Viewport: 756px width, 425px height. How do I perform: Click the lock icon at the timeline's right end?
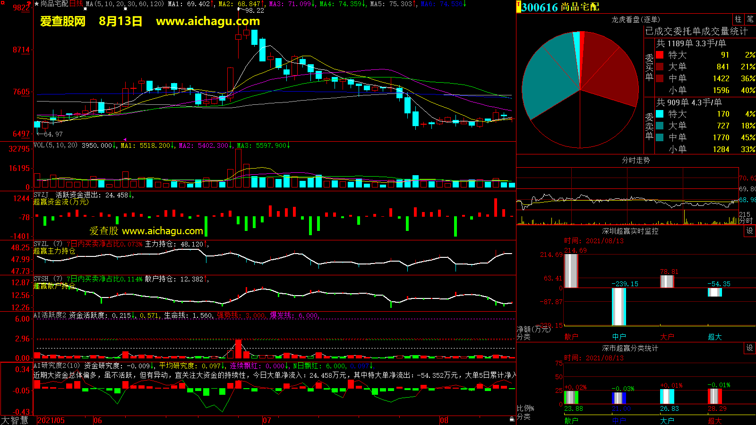pyautogui.click(x=512, y=419)
